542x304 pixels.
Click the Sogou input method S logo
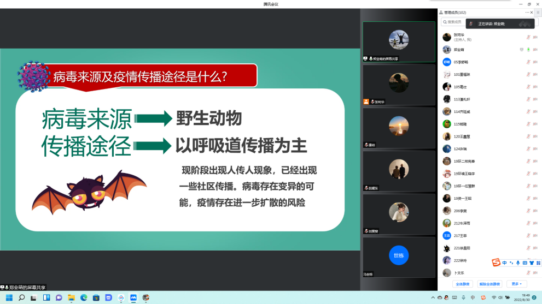pos(496,263)
